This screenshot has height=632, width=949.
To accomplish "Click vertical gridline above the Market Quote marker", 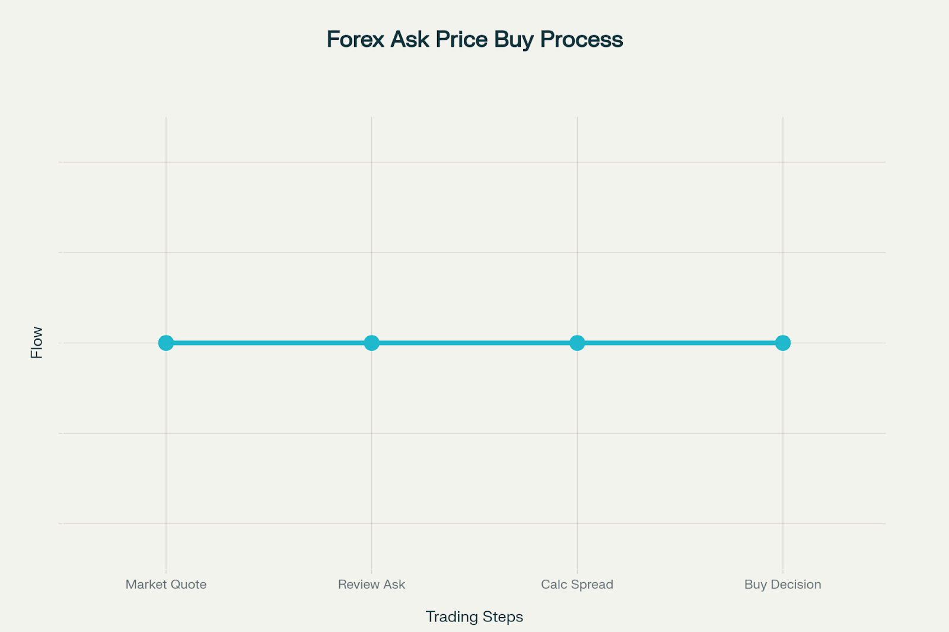I will tap(166, 225).
